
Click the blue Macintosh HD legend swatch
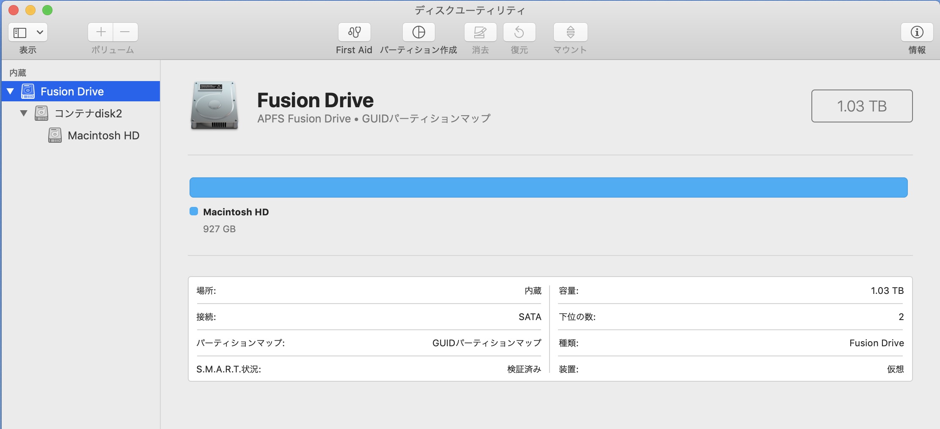(194, 212)
